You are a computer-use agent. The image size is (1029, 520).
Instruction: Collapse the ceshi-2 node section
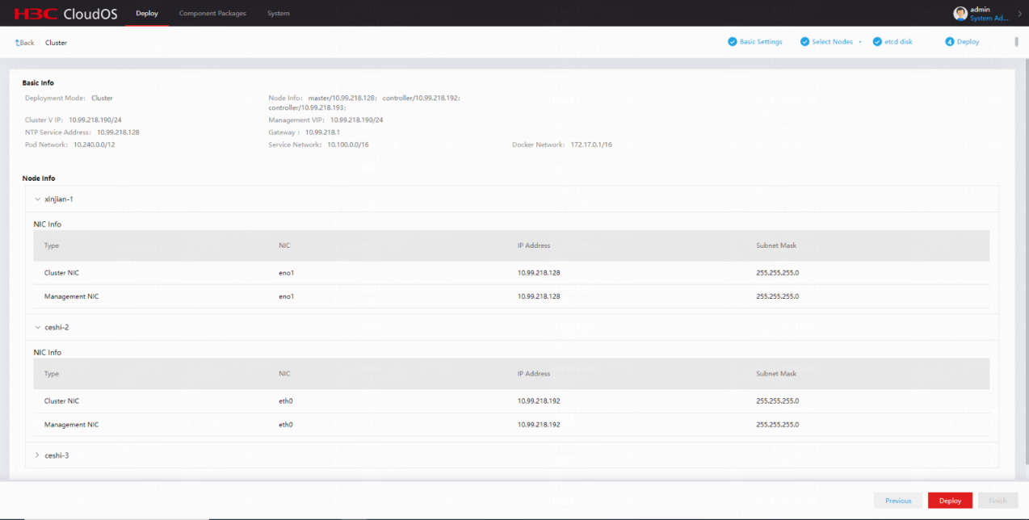[x=38, y=327]
